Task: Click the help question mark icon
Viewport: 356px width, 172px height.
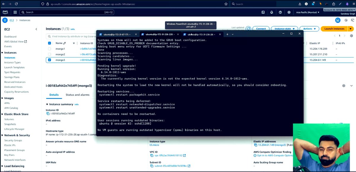Action: [x=280, y=12]
